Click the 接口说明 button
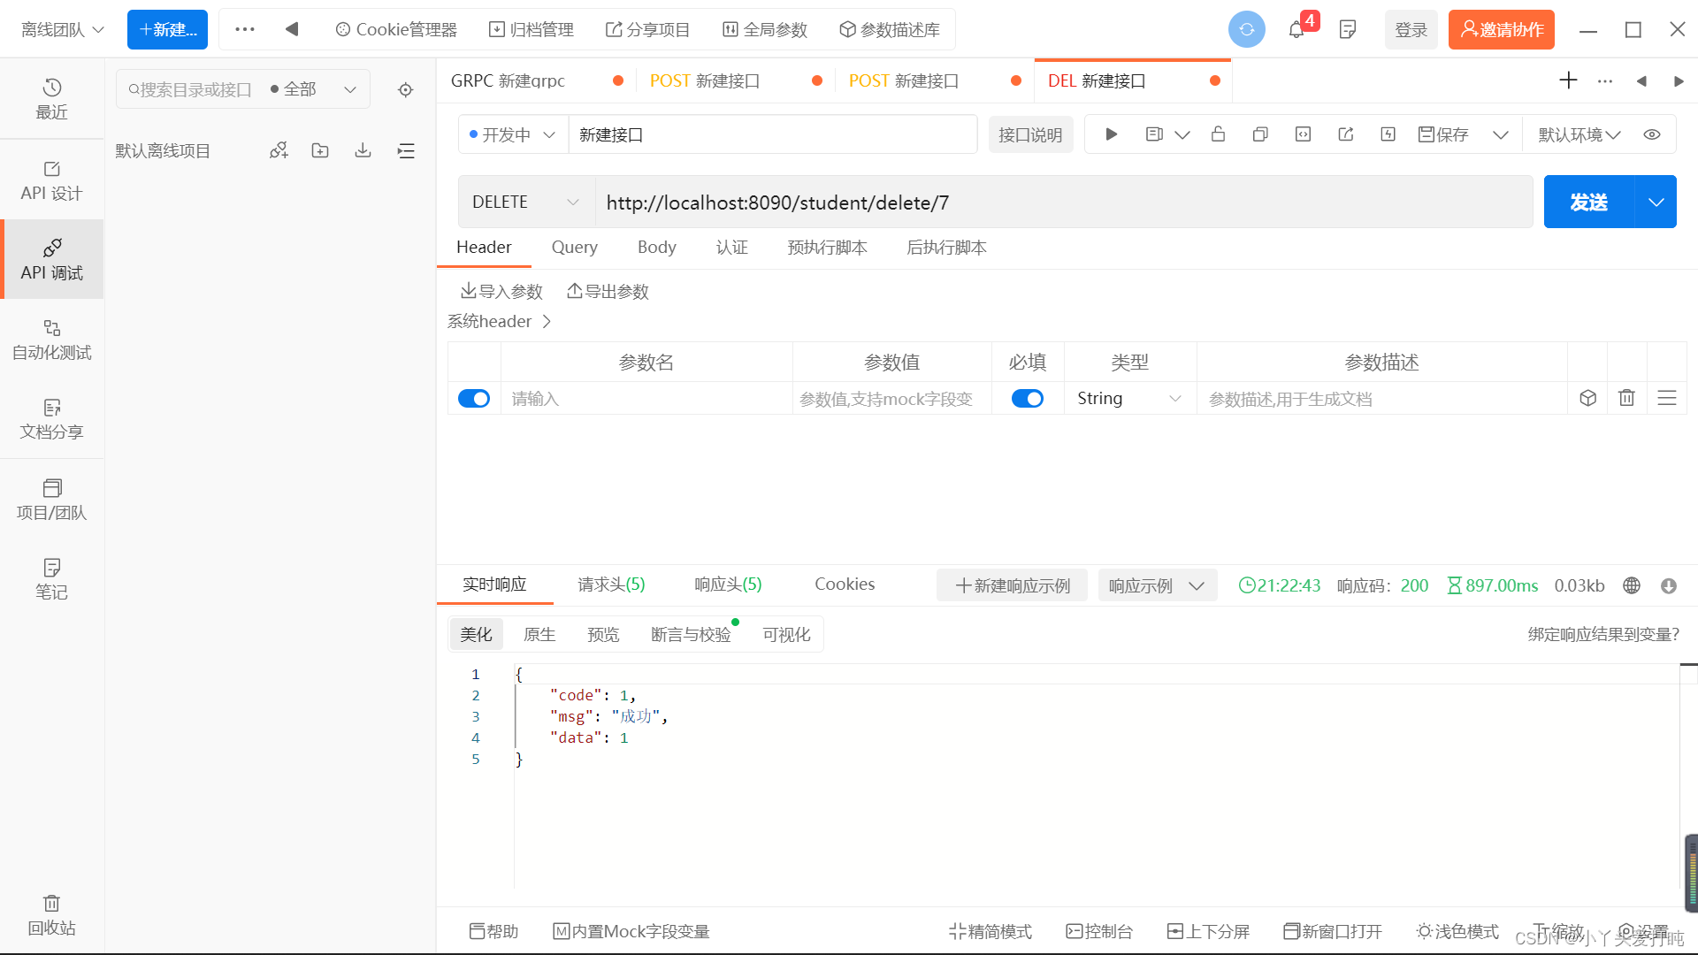Image resolution: width=1698 pixels, height=955 pixels. 1030,134
